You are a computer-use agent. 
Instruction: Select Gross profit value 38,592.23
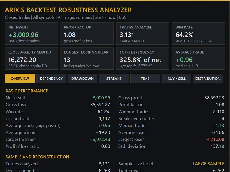(x=214, y=98)
